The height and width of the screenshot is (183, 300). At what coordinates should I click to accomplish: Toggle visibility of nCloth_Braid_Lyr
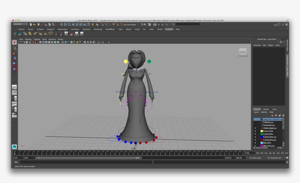tap(255, 128)
